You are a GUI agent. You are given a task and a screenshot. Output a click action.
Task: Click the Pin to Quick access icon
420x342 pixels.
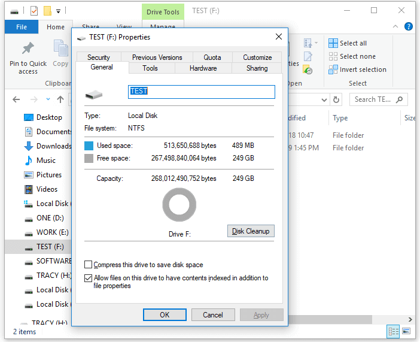coord(28,49)
